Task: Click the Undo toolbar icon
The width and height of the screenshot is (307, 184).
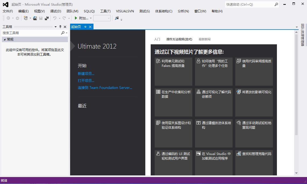Action: [x=55, y=18]
